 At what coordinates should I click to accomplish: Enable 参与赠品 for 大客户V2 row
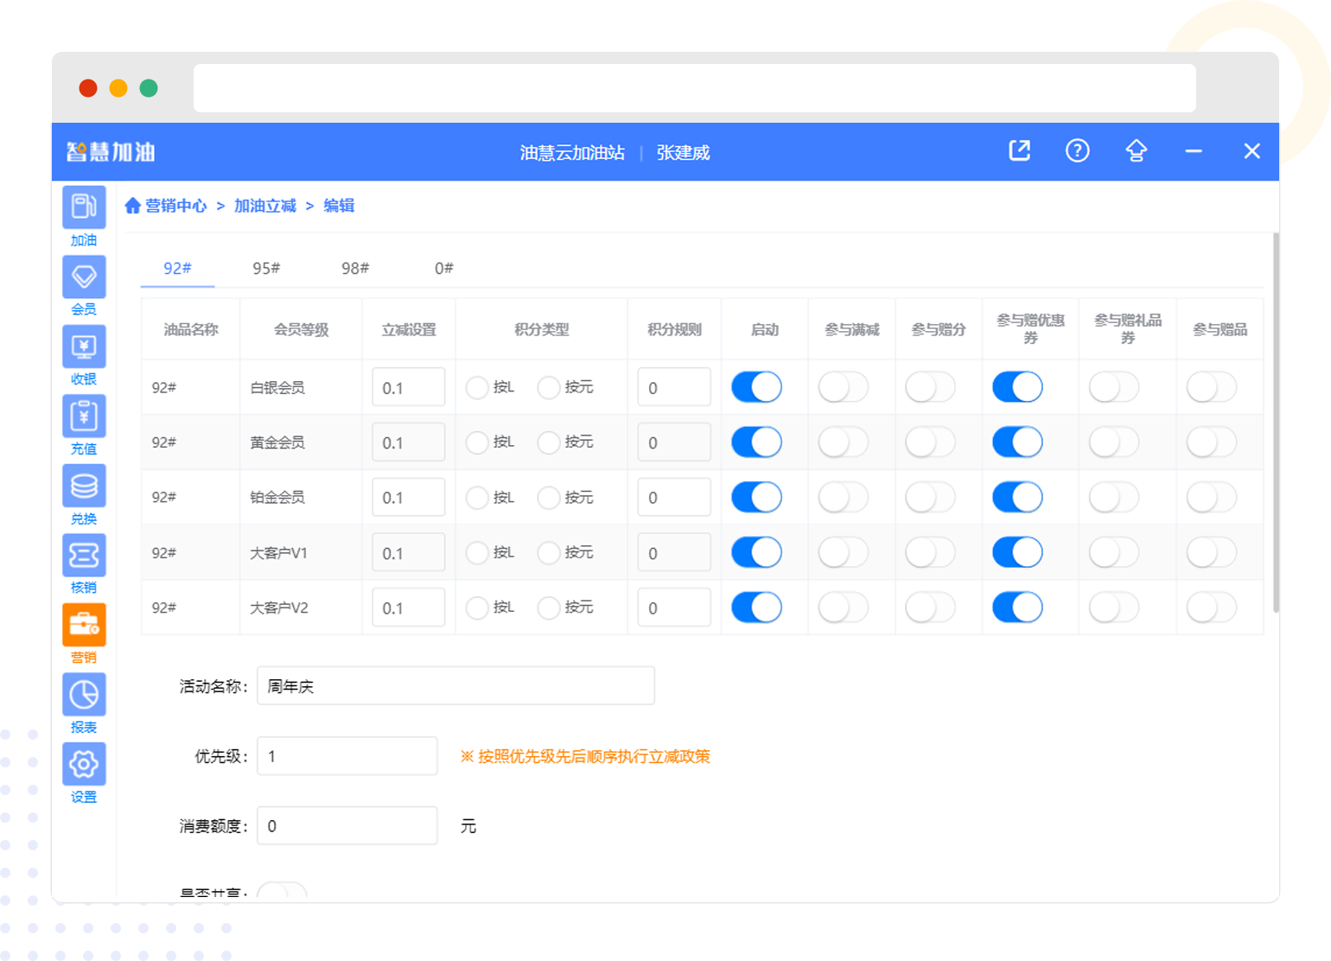pyautogui.click(x=1212, y=608)
